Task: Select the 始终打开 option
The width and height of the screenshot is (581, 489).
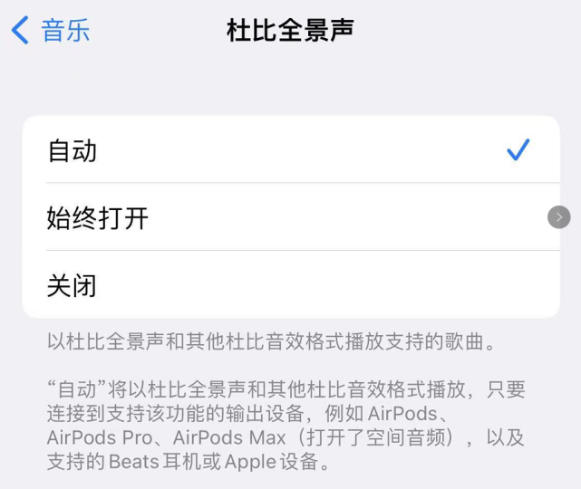Action: tap(291, 217)
